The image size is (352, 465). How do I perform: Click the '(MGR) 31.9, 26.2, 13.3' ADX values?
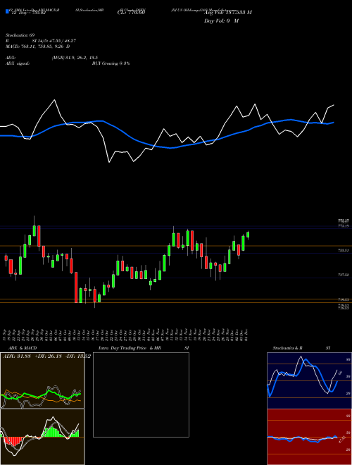75,58
